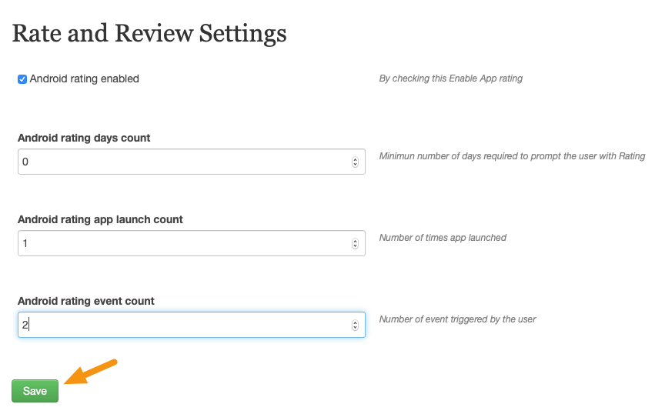Screen dimensions: 655x414
Task: Uncheck the Android rating enabled checkbox
Action: (22, 79)
